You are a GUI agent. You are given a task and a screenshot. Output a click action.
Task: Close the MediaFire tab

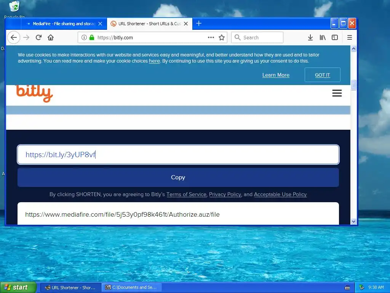100,24
